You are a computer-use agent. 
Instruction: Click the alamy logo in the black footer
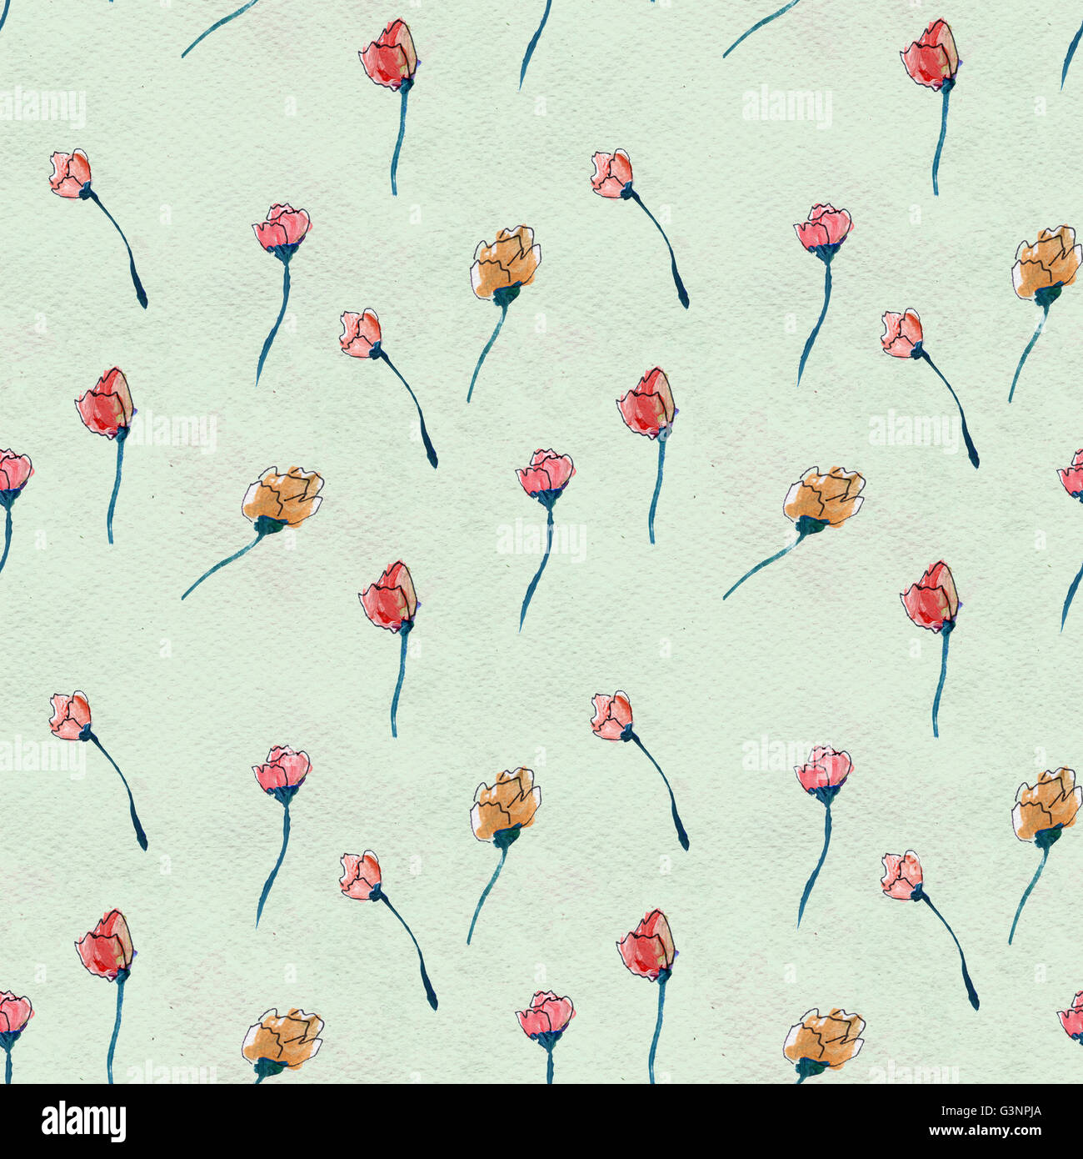tap(84, 1121)
